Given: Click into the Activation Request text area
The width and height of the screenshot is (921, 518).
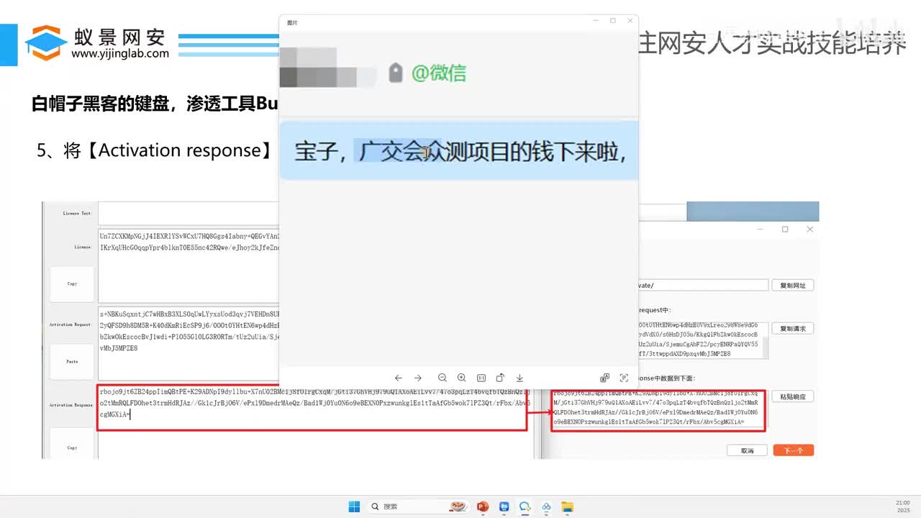Looking at the screenshot, I should 189,344.
